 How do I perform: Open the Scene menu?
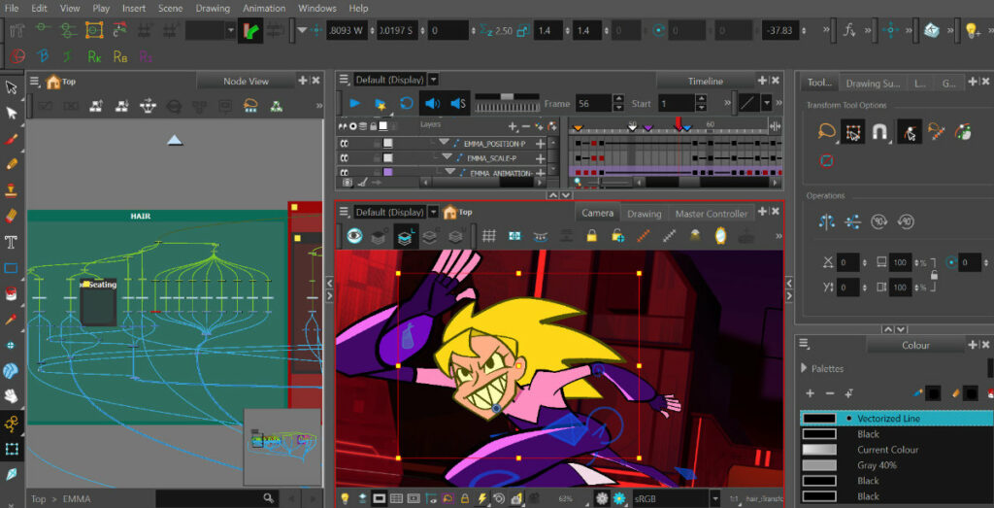(x=170, y=8)
